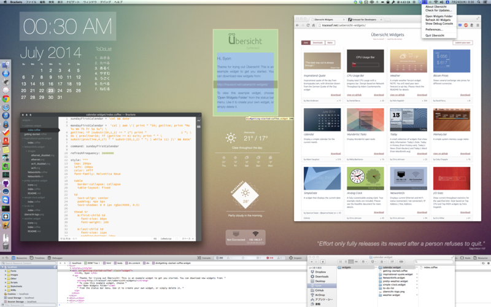Download the Wunderlist Tasks widget
Image resolution: width=491 pixels, height=307 pixels.
[379, 153]
